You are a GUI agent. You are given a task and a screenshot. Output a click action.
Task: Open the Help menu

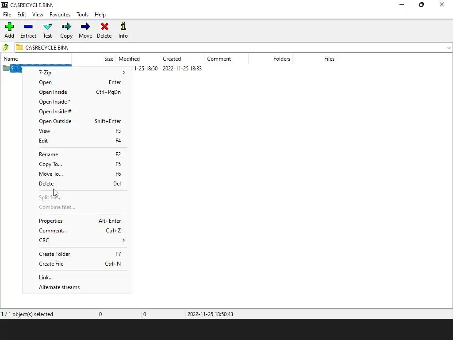[100, 15]
